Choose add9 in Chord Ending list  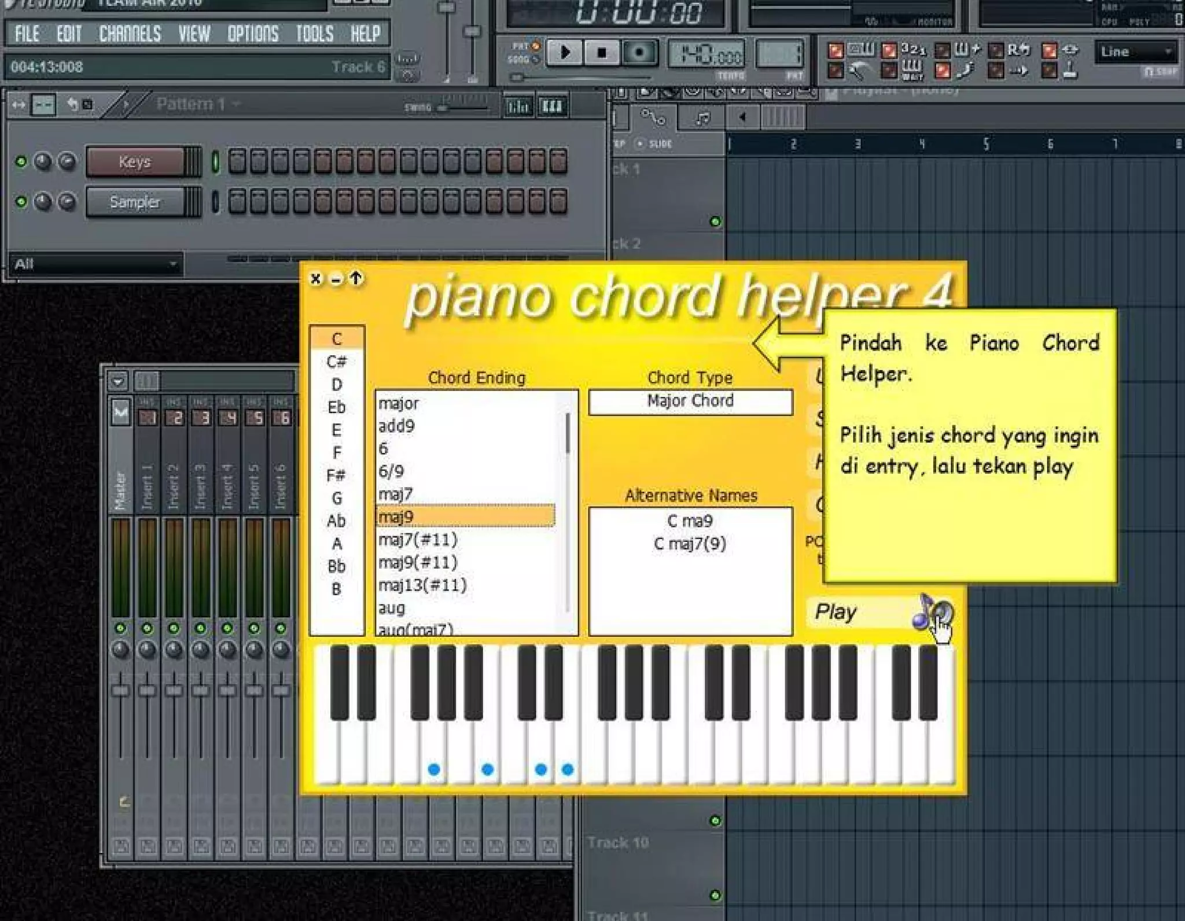[x=466, y=426]
